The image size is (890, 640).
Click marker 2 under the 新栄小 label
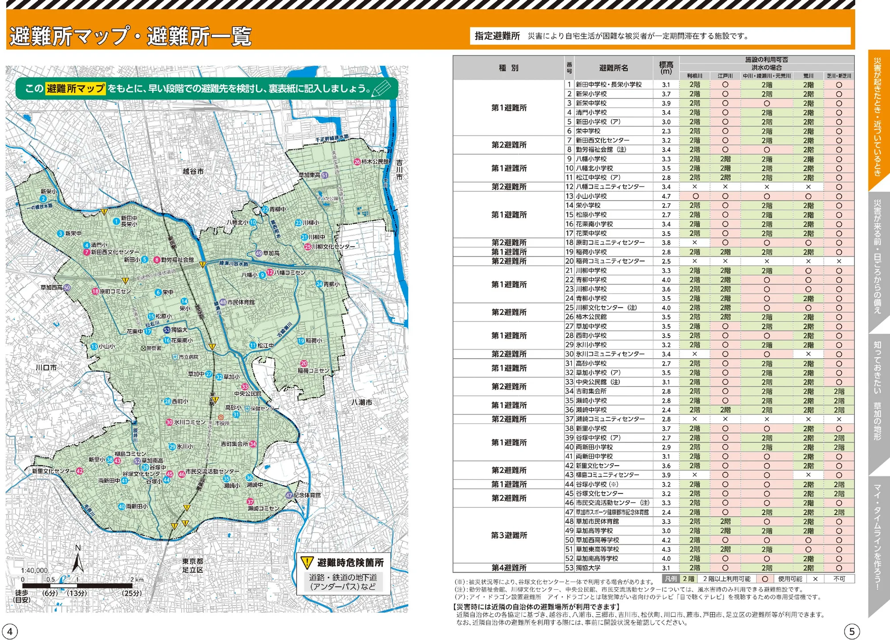tap(43, 199)
